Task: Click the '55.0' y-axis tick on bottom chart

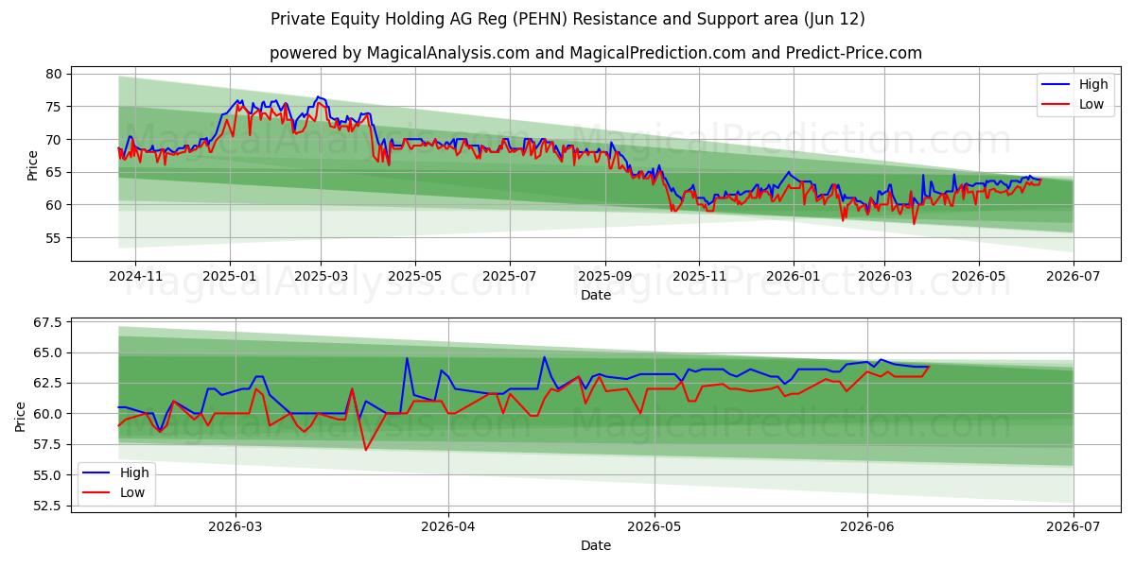Action: (47, 475)
